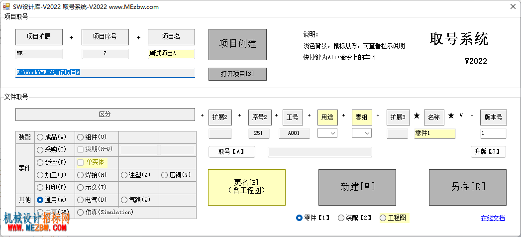
Task: Click the app icon in title bar
Action: coord(6,6)
